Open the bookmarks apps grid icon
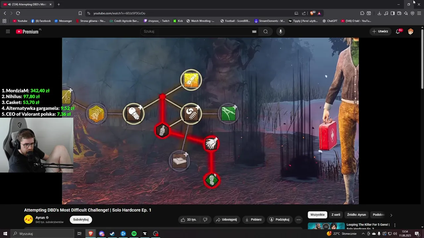This screenshot has height=238, width=424. coord(4,21)
